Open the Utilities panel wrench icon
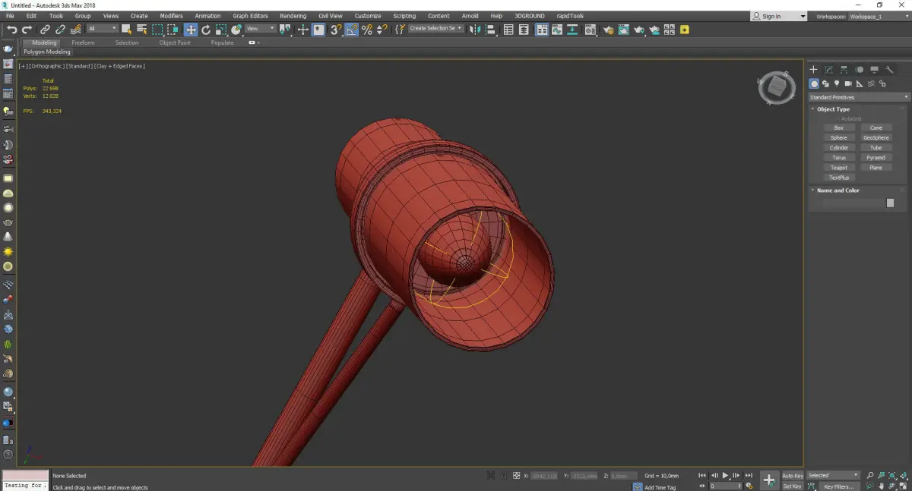This screenshot has width=912, height=491. point(890,70)
